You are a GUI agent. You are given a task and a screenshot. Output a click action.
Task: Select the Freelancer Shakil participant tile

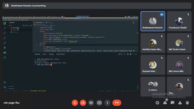179,21
